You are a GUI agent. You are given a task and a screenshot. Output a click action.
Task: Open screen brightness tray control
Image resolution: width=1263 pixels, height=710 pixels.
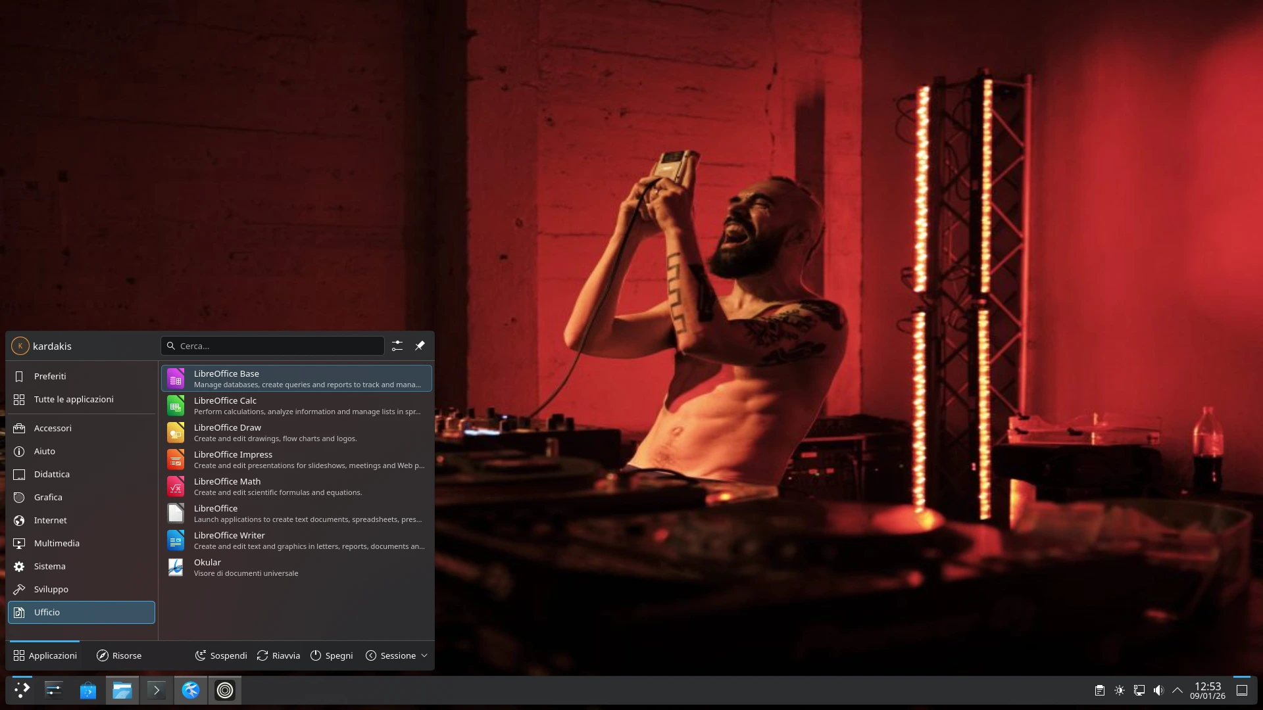pos(1120,690)
